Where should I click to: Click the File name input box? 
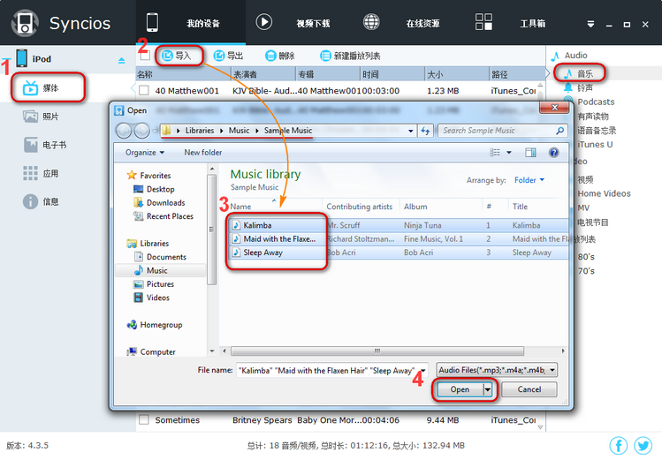point(331,371)
